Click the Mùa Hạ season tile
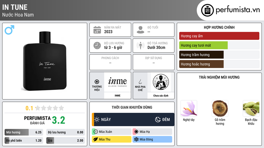The image size is (264, 148). (x=152, y=132)
